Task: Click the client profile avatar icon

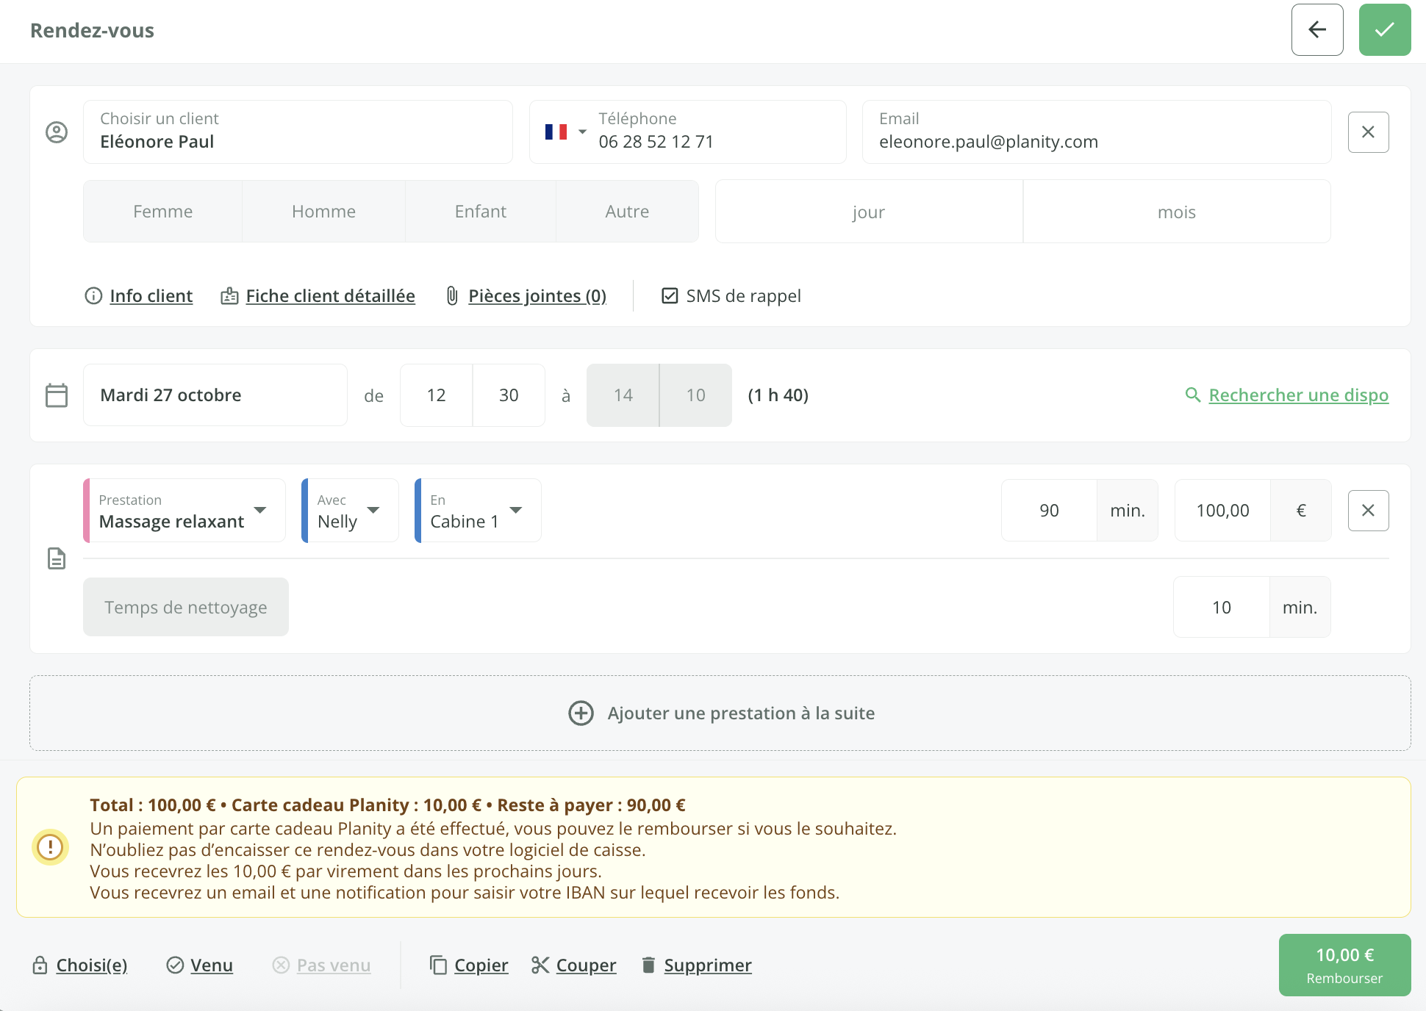Action: pyautogui.click(x=57, y=132)
